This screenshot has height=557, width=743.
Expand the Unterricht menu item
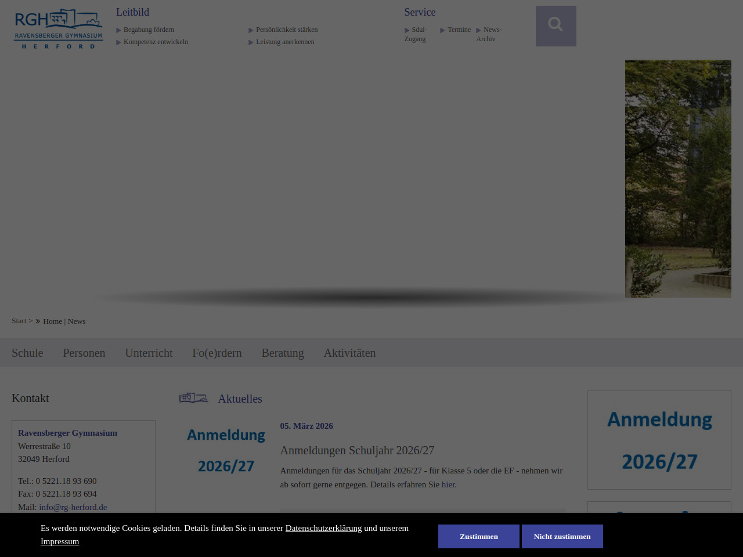(x=149, y=353)
